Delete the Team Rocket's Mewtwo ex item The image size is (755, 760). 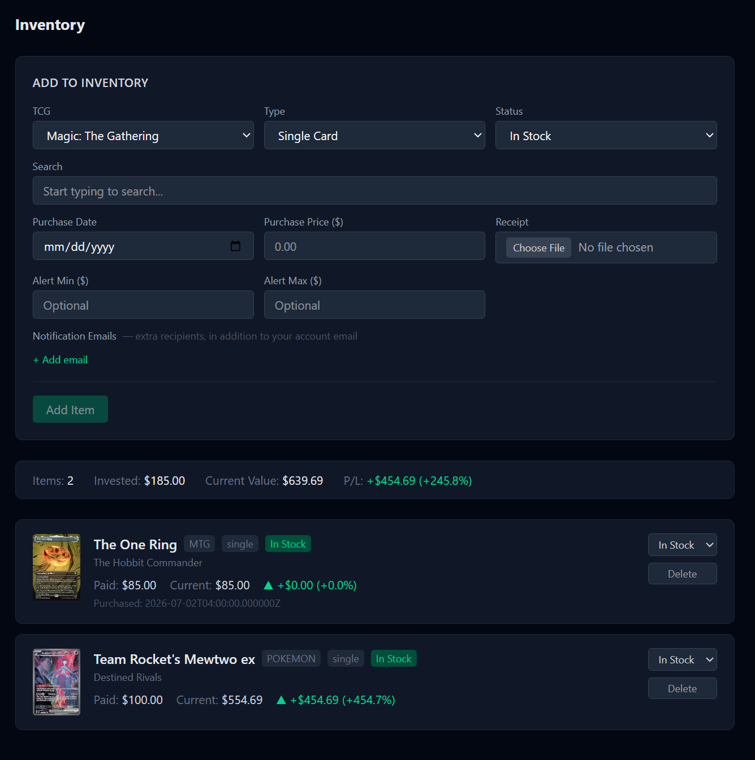point(682,688)
